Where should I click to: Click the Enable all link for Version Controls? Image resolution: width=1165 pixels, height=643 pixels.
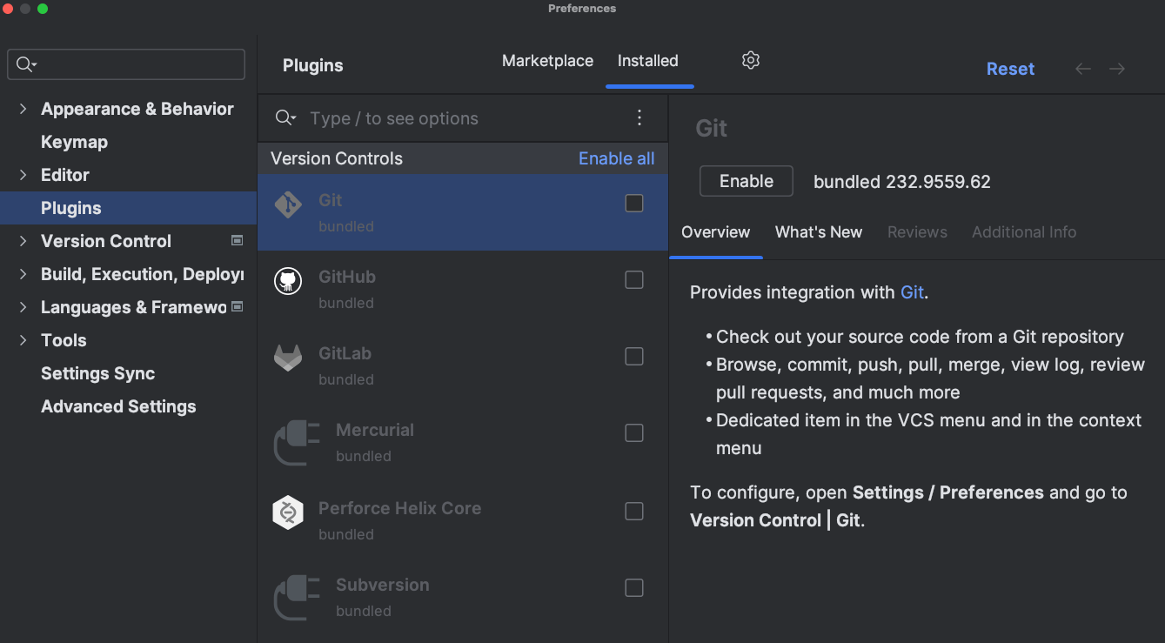click(x=616, y=158)
